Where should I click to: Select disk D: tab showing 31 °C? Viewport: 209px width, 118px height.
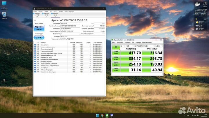[37, 15]
